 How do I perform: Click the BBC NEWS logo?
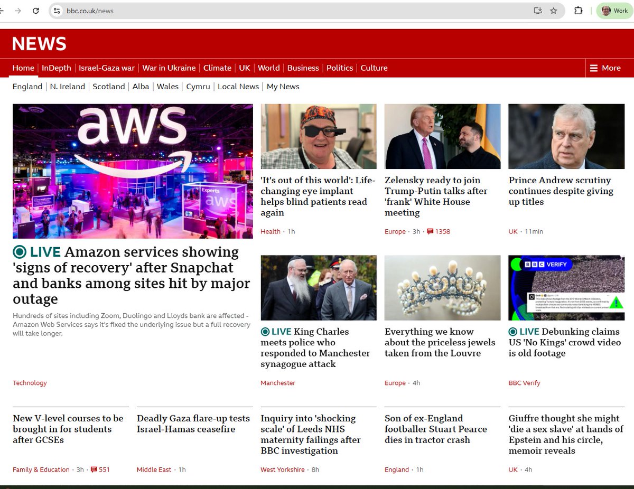click(x=39, y=43)
